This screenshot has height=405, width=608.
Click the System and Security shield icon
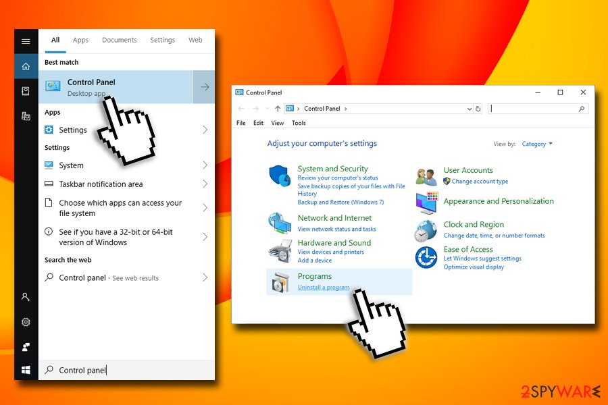[x=280, y=175]
